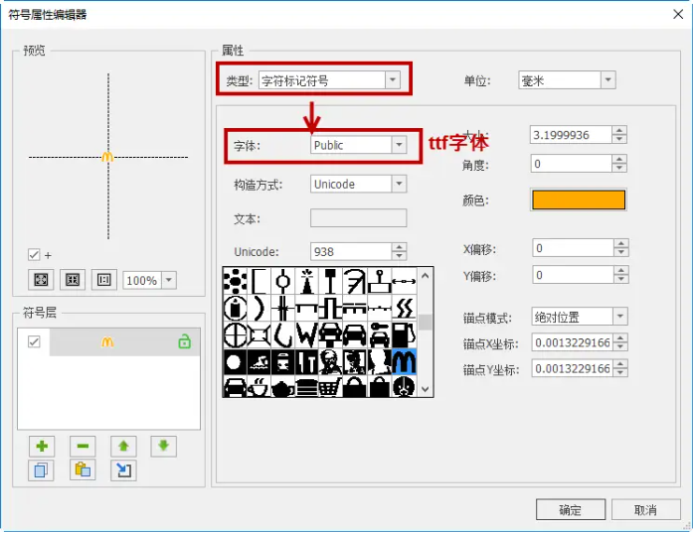Decrease the 锚点Y坐标 stepper

tap(620, 372)
